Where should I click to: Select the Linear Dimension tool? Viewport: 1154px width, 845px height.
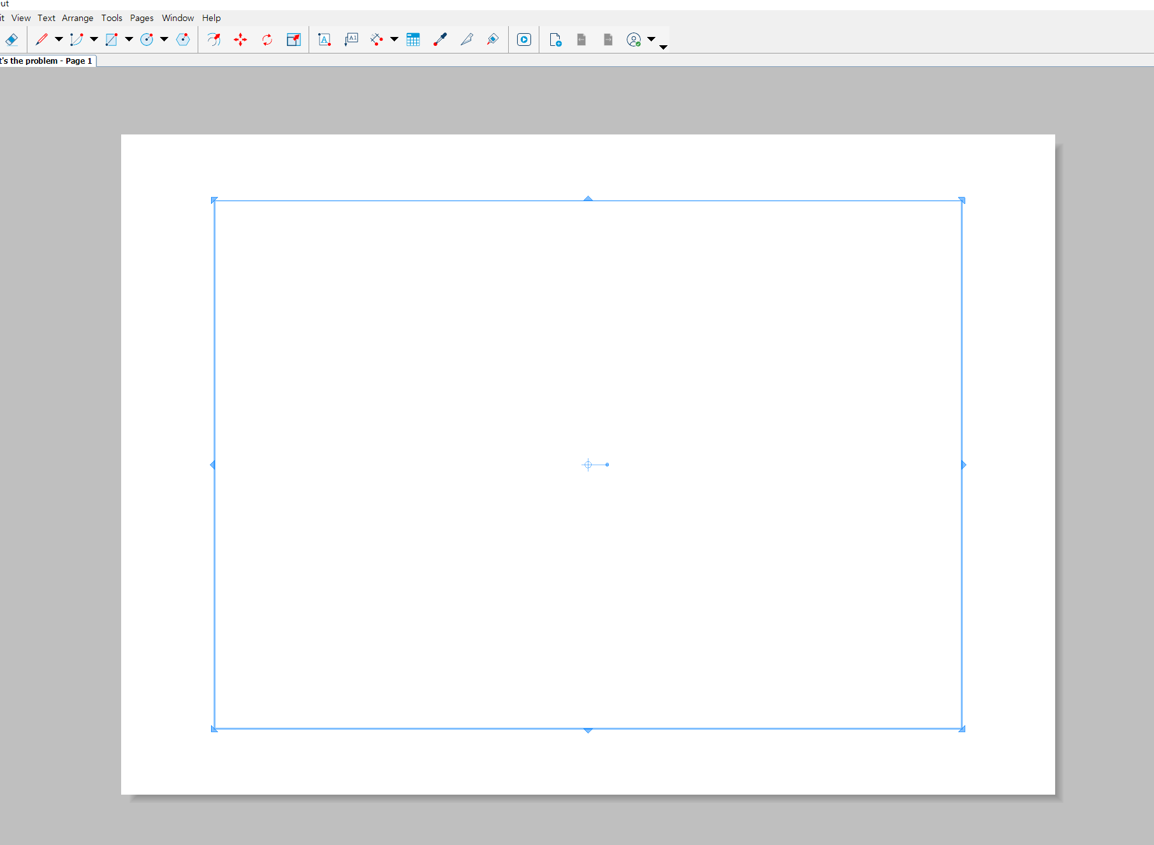pyautogui.click(x=377, y=40)
